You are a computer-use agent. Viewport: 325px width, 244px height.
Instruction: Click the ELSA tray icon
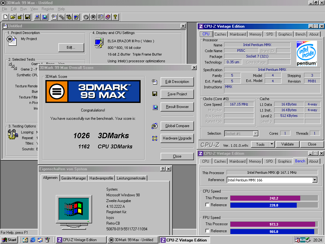[302, 240]
